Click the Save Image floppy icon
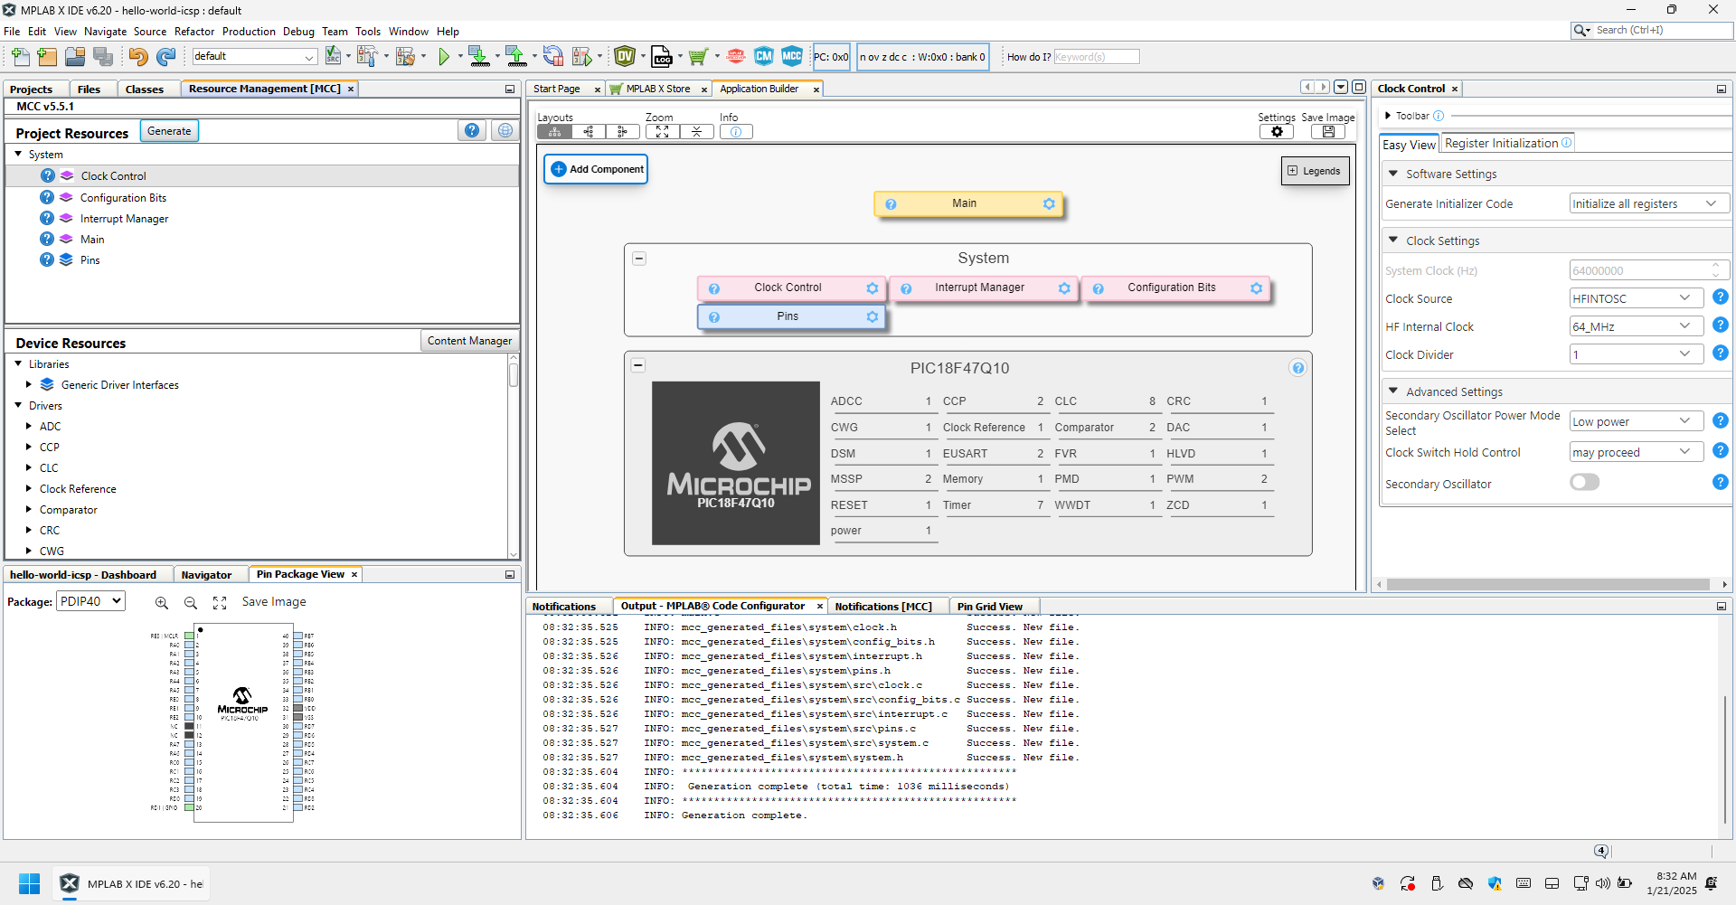Image resolution: width=1736 pixels, height=905 pixels. tap(1328, 132)
